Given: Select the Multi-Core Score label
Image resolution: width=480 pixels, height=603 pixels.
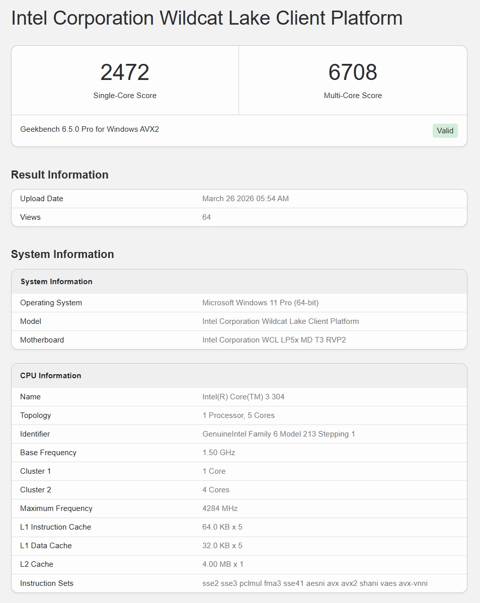Looking at the screenshot, I should click(x=353, y=96).
